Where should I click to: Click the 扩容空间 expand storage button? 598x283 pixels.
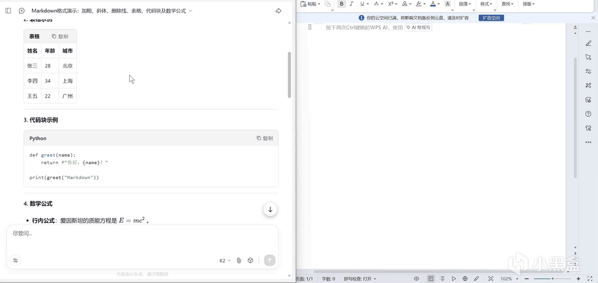pos(491,18)
